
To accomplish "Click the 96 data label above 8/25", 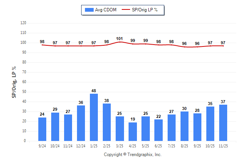I will [x=184, y=43].
